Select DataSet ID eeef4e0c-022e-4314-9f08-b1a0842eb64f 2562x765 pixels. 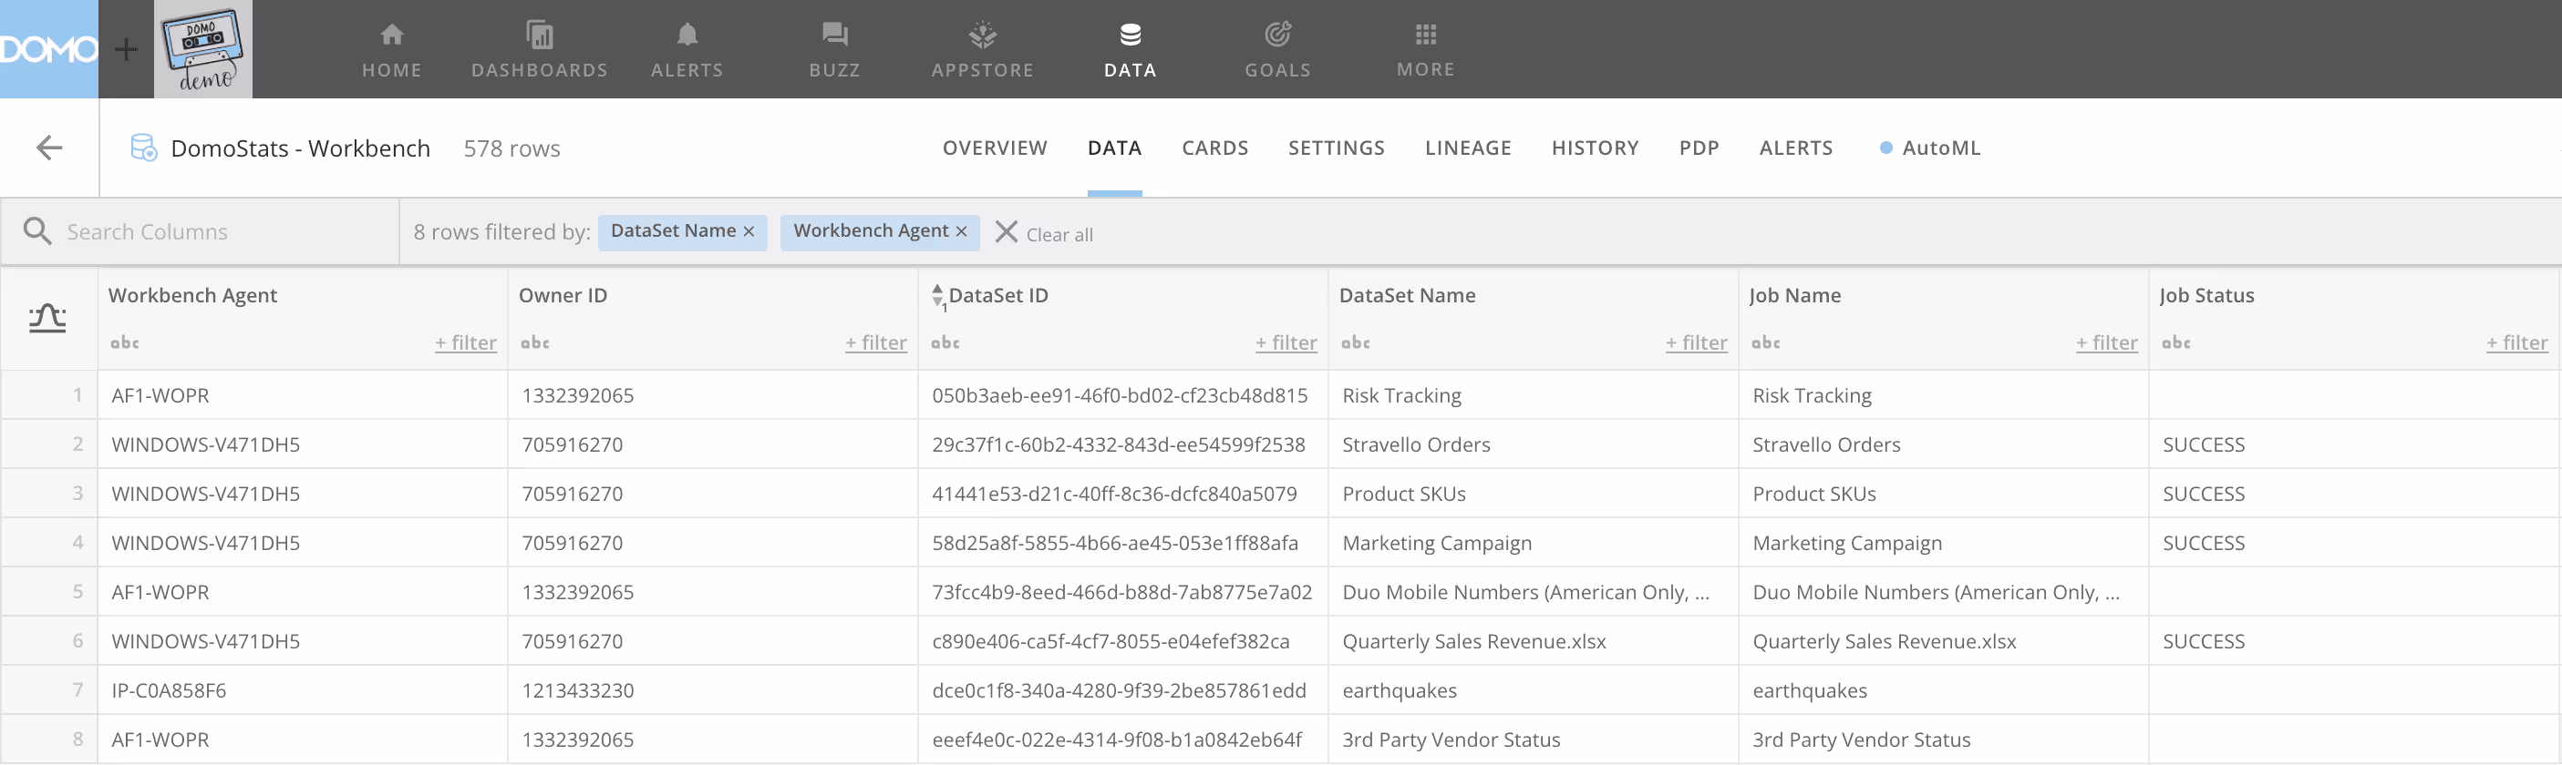(x=1123, y=739)
